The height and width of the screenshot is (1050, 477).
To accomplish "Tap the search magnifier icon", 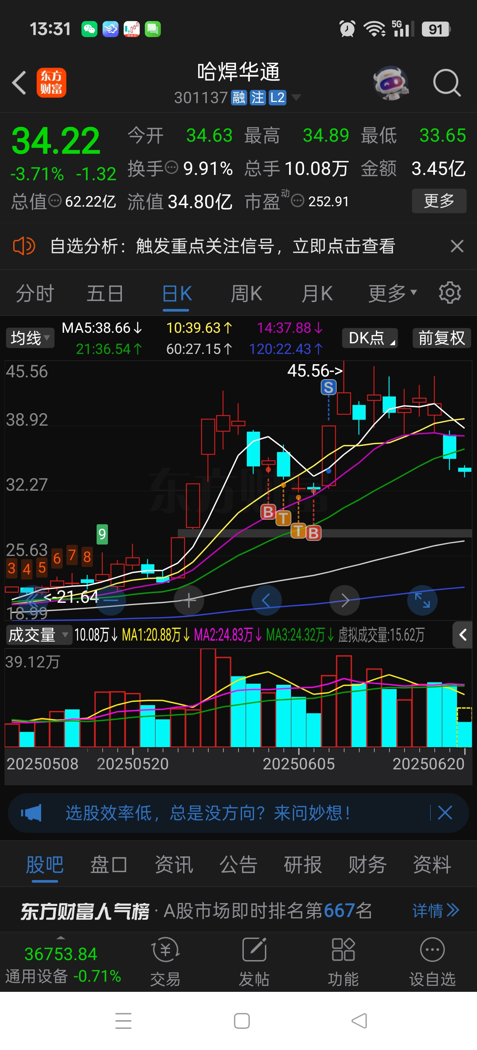I will [x=447, y=83].
